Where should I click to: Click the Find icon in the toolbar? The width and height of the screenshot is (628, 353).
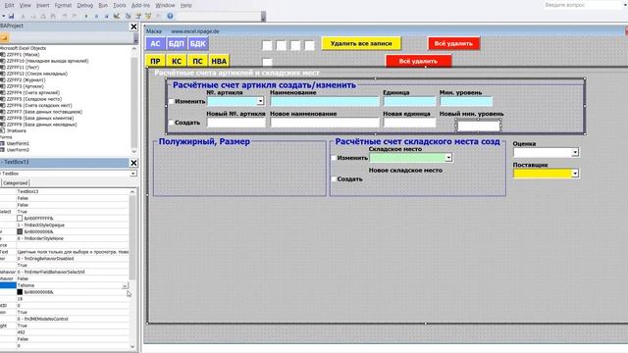pos(53,16)
